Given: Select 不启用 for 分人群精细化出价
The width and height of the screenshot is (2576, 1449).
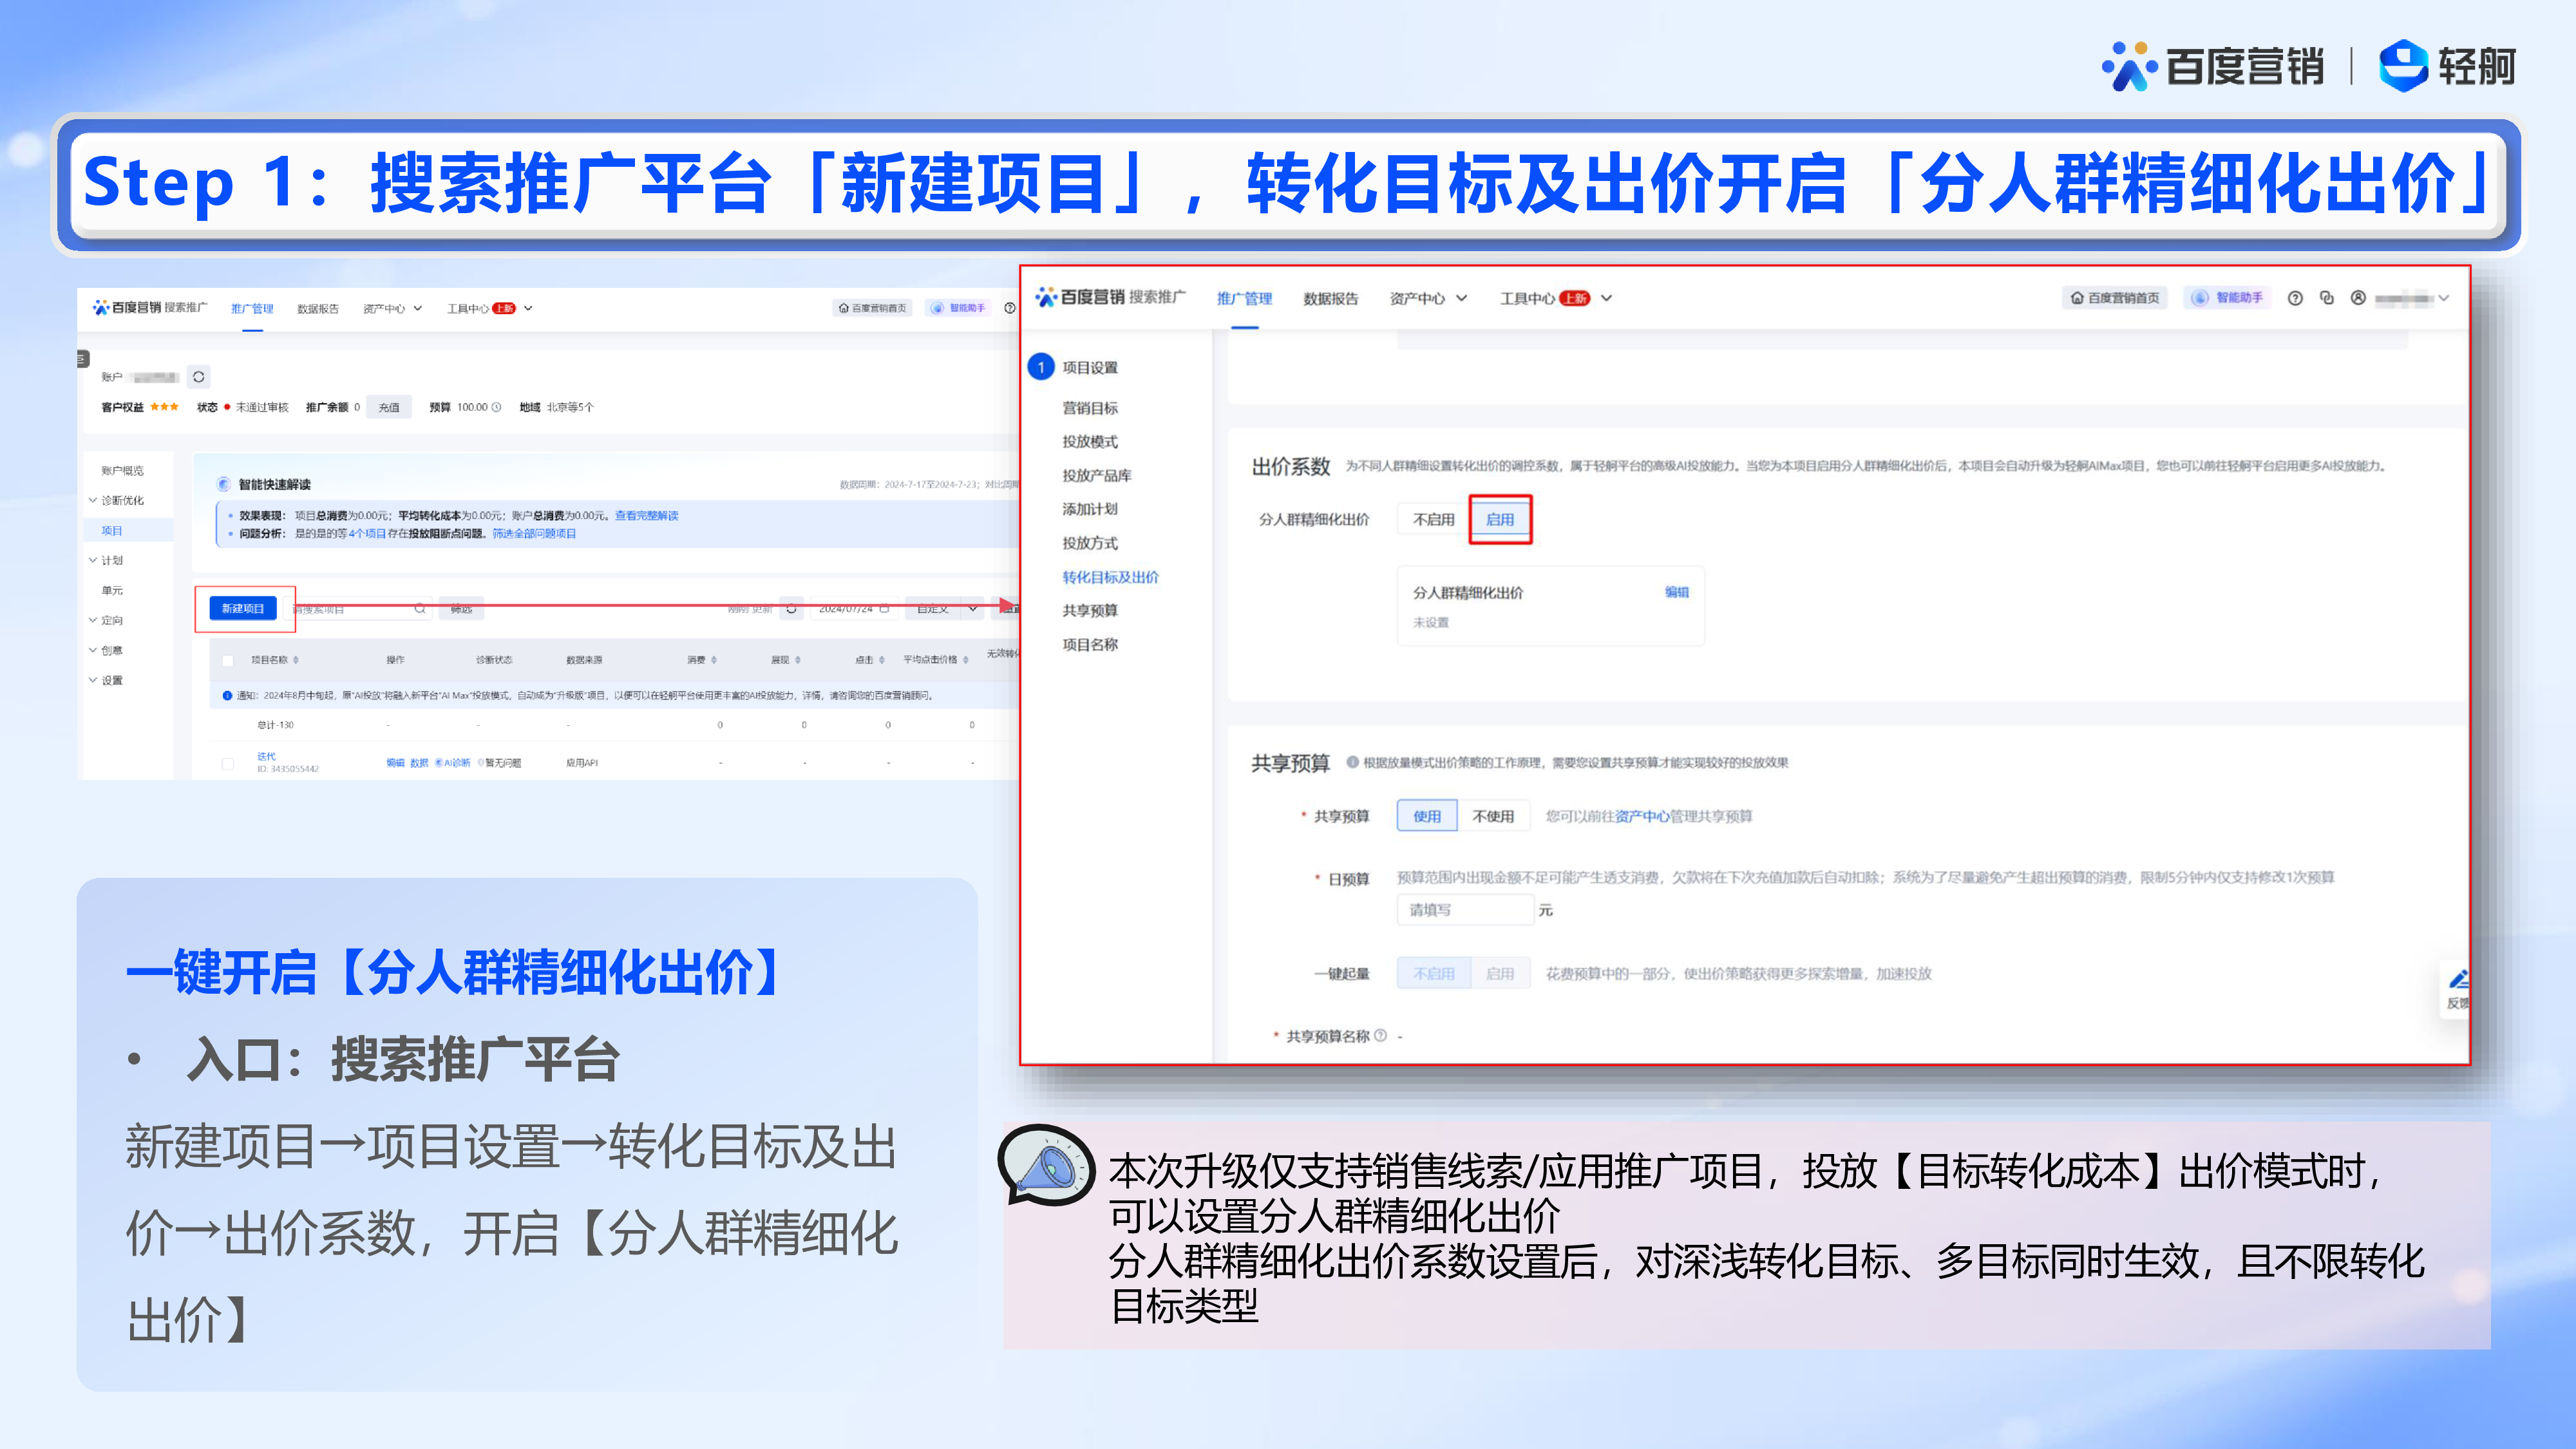Looking at the screenshot, I should pos(1433,519).
